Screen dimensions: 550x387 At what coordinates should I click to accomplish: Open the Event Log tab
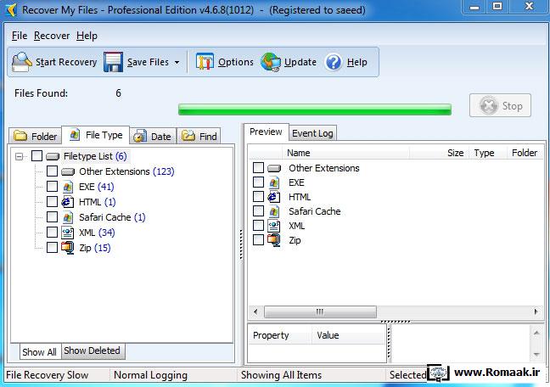click(312, 133)
